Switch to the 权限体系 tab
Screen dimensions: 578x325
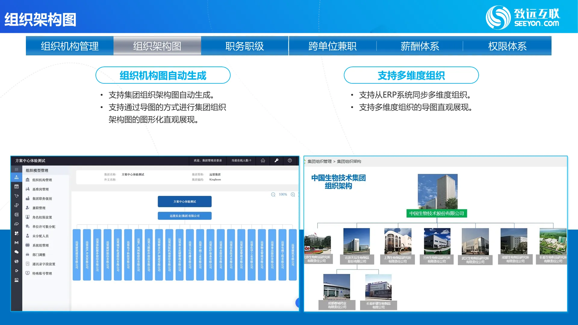[x=507, y=46]
